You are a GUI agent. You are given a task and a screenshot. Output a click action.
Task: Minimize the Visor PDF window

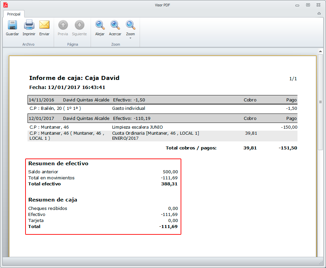click(x=297, y=5)
